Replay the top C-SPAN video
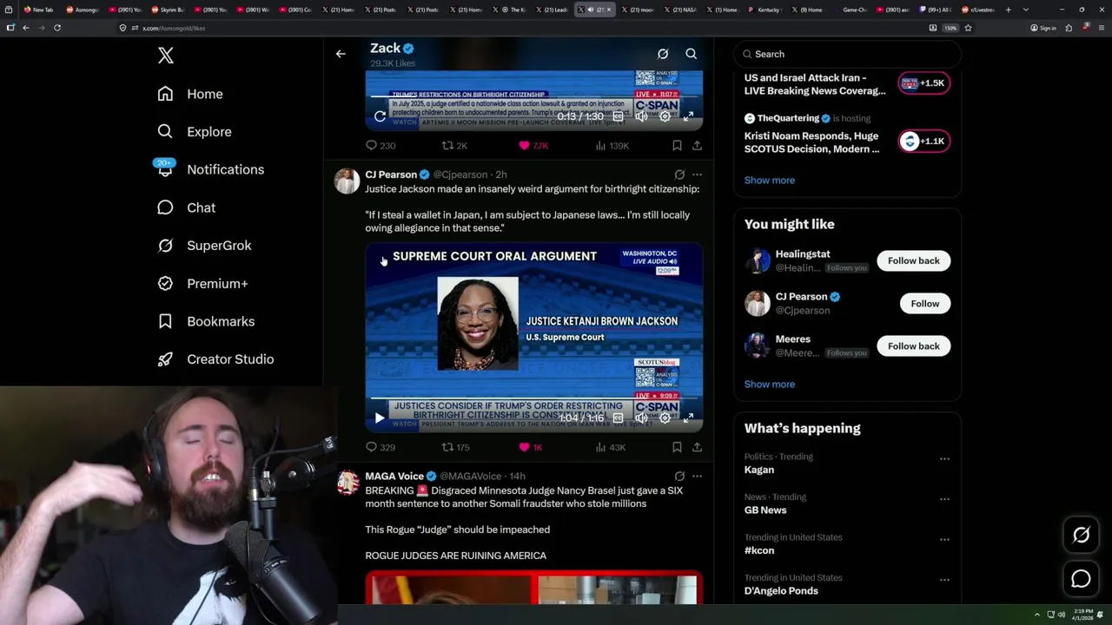The width and height of the screenshot is (1112, 625). (380, 116)
